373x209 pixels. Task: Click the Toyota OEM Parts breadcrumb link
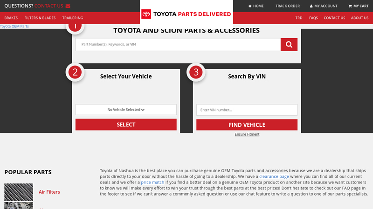[14, 26]
